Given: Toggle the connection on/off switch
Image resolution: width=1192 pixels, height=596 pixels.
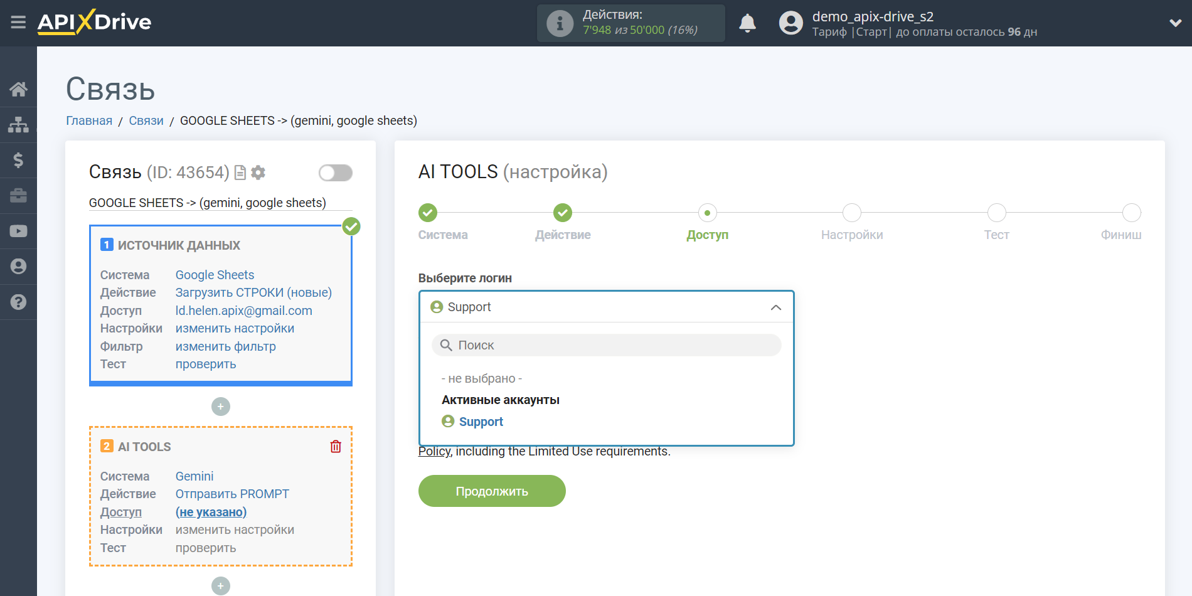Looking at the screenshot, I should (335, 173).
